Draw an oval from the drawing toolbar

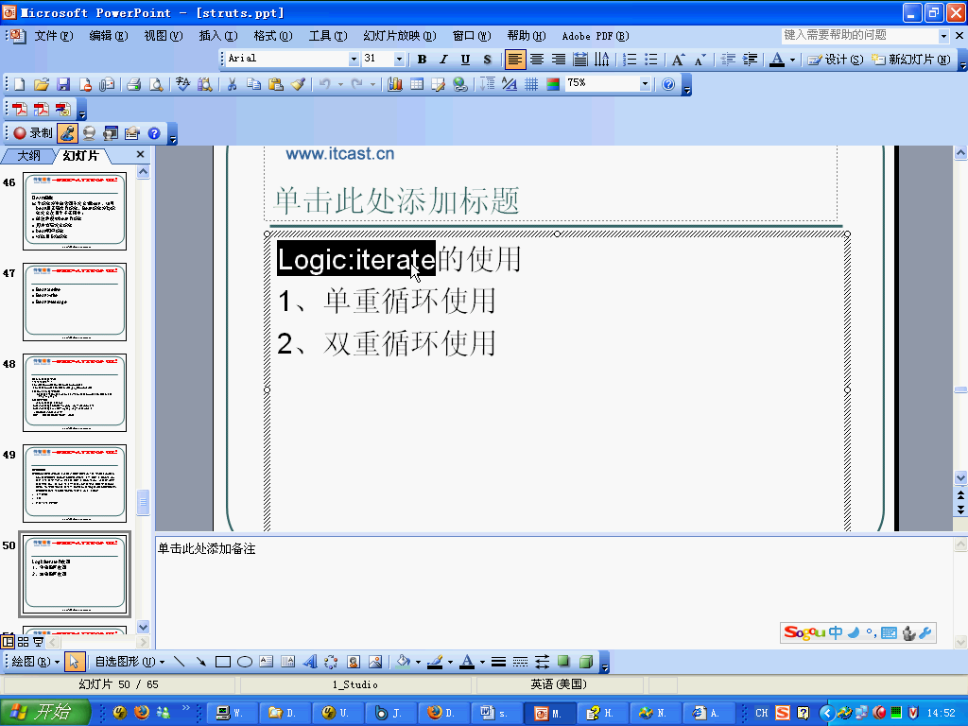click(x=245, y=662)
